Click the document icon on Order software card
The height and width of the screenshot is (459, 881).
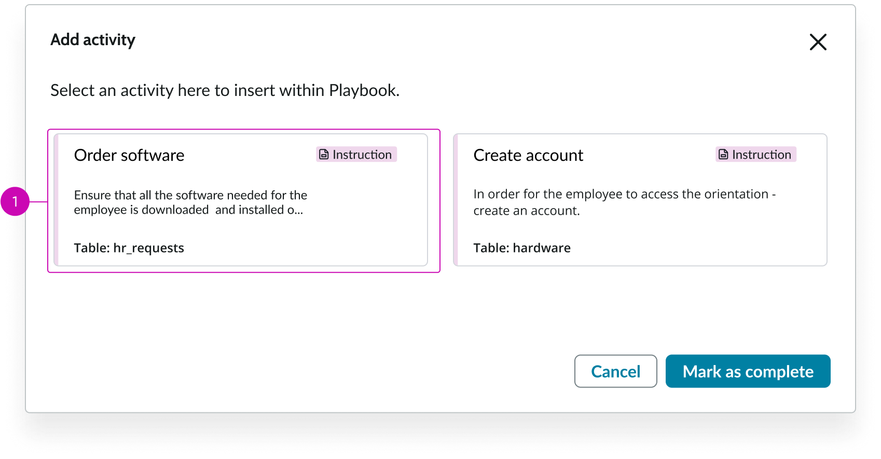point(324,155)
